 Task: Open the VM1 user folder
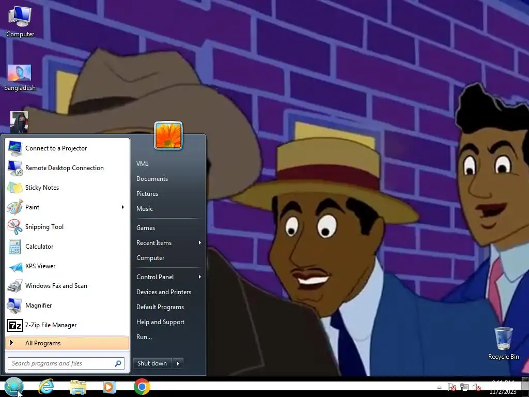coord(143,164)
